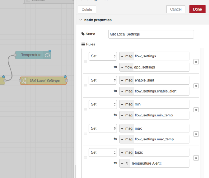Open the Set action dropdown for flow_settings rule
The width and height of the screenshot is (209, 178).
tap(103, 56)
